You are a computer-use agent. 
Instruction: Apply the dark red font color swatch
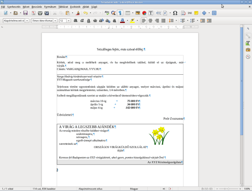pyautogui.click(x=123, y=21)
